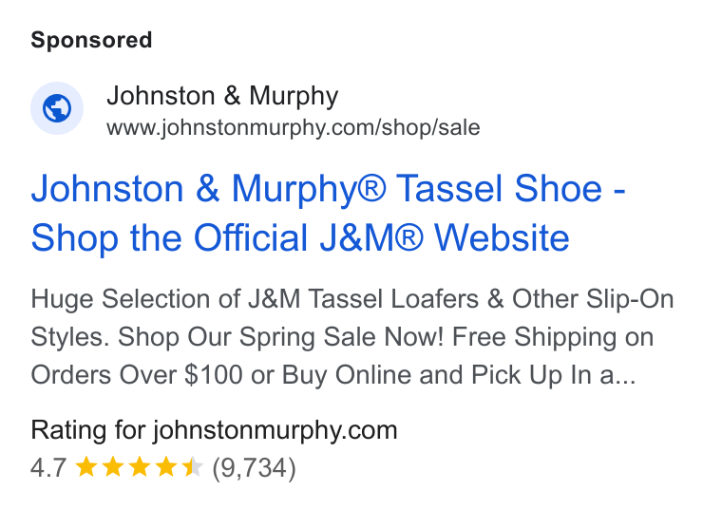722x509 pixels.
Task: Click the third gold rating star
Action: pos(139,467)
